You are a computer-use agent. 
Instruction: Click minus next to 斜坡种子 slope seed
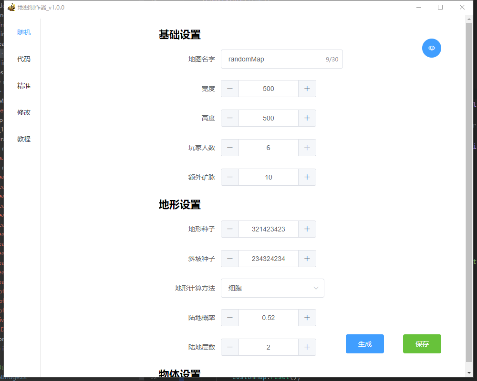(229, 259)
